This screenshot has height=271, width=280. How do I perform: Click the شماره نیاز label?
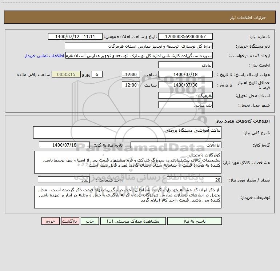pos(260,37)
